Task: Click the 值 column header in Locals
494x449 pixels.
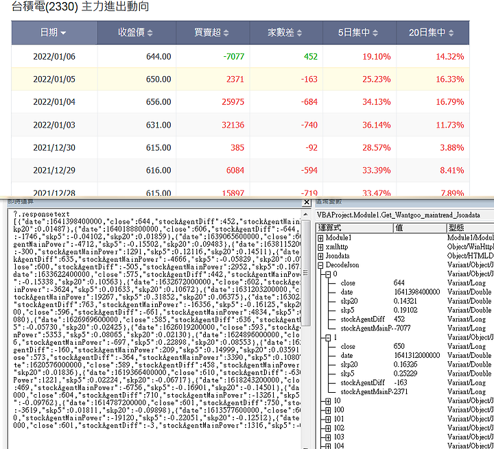Action: [x=420, y=228]
